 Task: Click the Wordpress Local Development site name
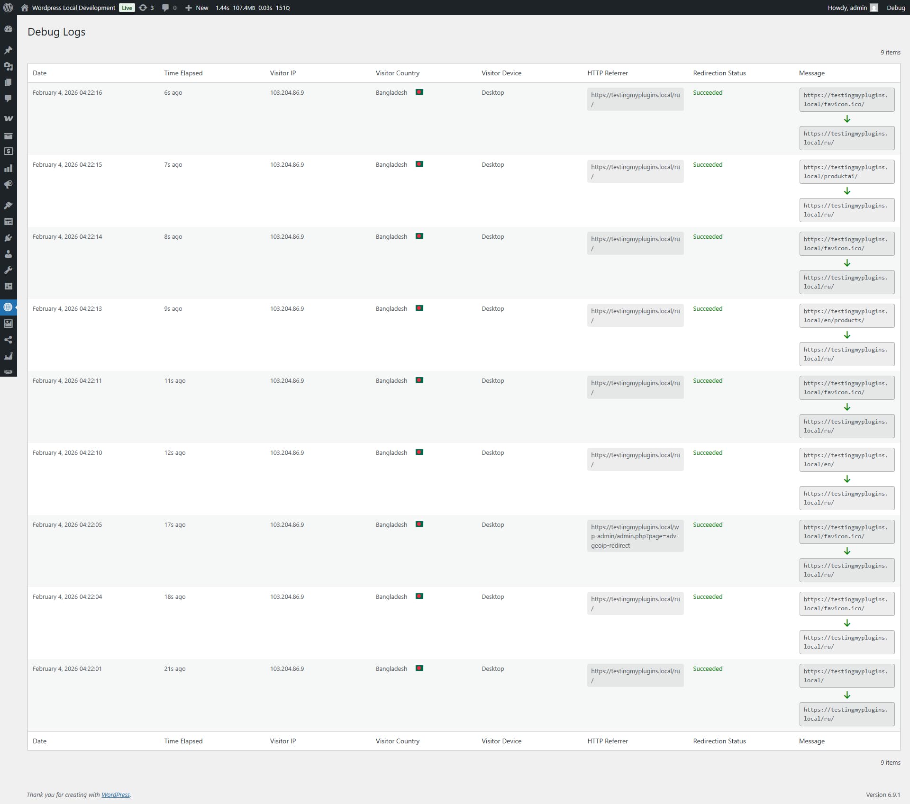(x=73, y=8)
